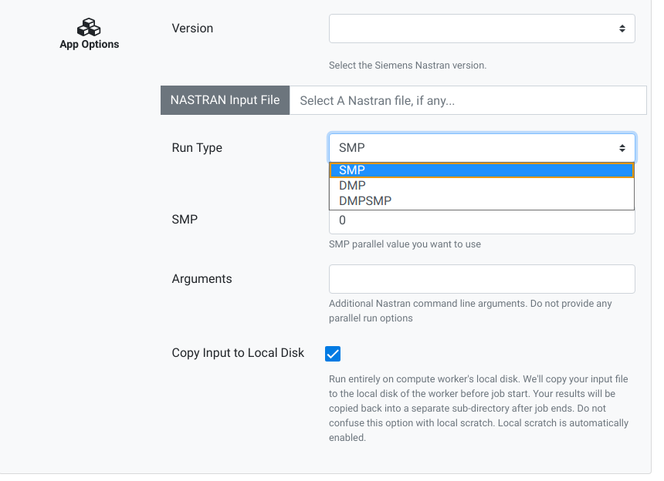Viewport: 664px width, 481px height.
Task: Click the Run Type label
Action: [x=197, y=148]
